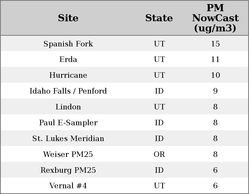
Task: Click the St. Lukes Meridian site
Action: (x=68, y=139)
